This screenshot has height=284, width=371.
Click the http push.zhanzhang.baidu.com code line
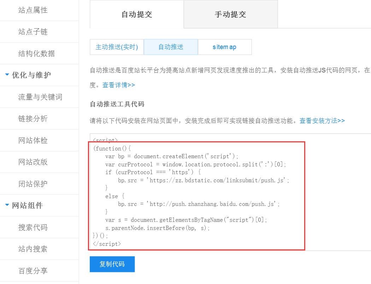click(x=199, y=204)
